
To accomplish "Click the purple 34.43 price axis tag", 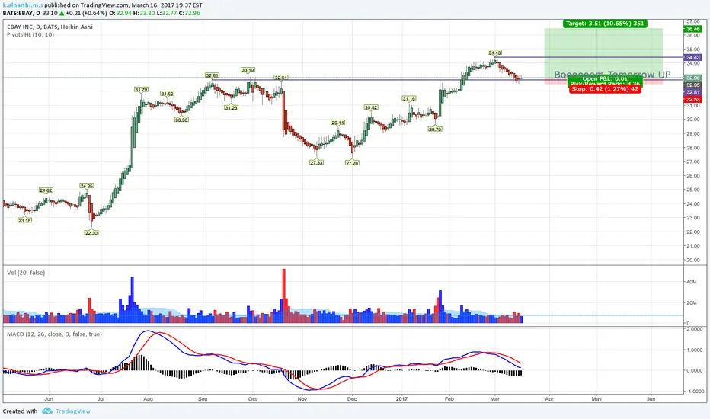I will pyautogui.click(x=692, y=58).
